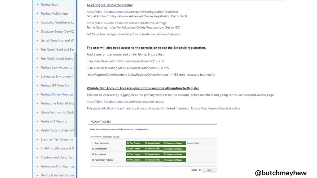Click the Account Holder label

[x=193, y=143]
